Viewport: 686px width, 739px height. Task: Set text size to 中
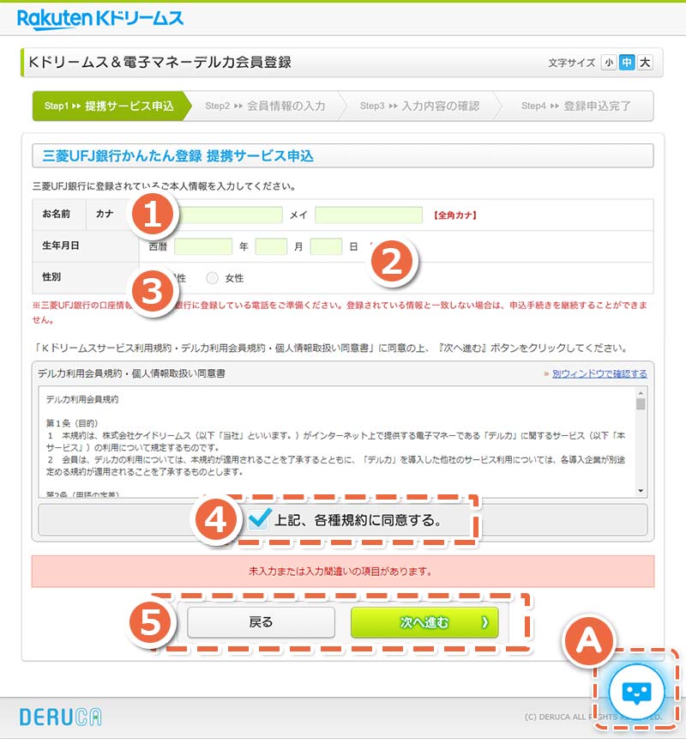pyautogui.click(x=627, y=62)
